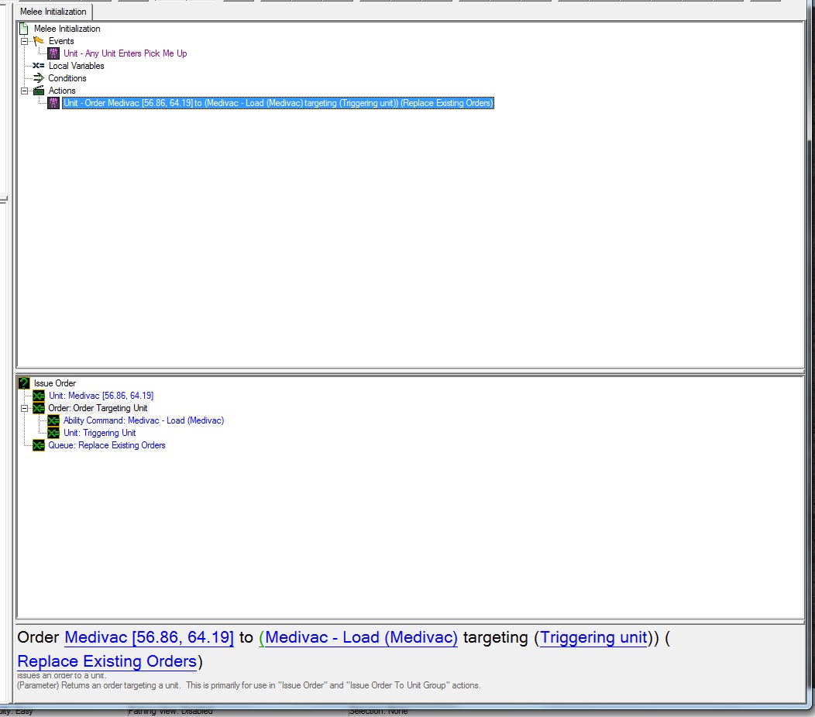Screen dimensions: 815x717
Task: Click the Local Variables X= icon
Action: coord(39,66)
